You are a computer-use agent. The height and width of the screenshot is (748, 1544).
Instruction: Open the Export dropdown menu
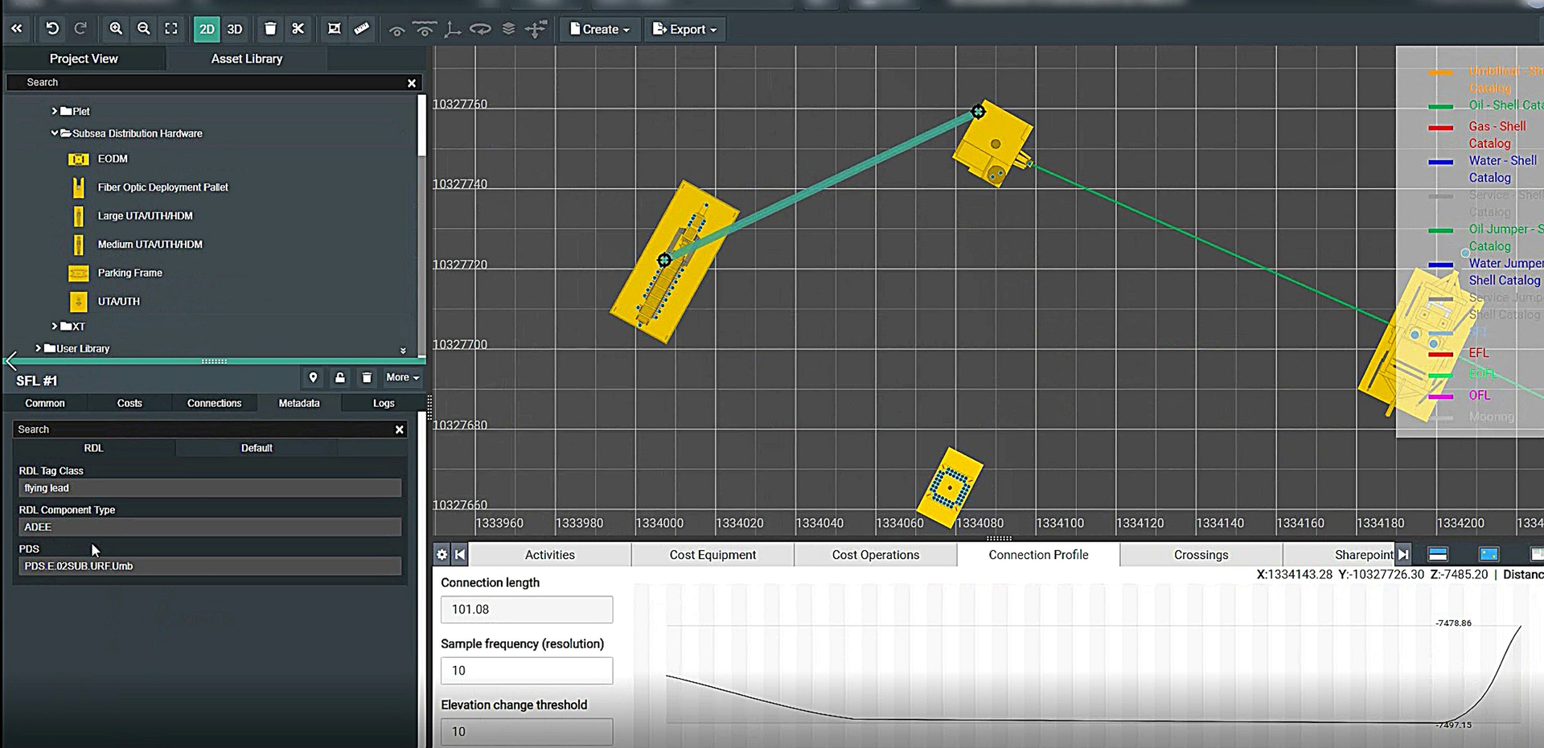(684, 29)
